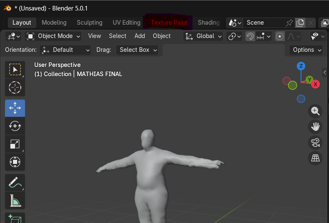Image resolution: width=329 pixels, height=223 pixels.
Task: Select the Transform tool
Action: click(x=15, y=161)
